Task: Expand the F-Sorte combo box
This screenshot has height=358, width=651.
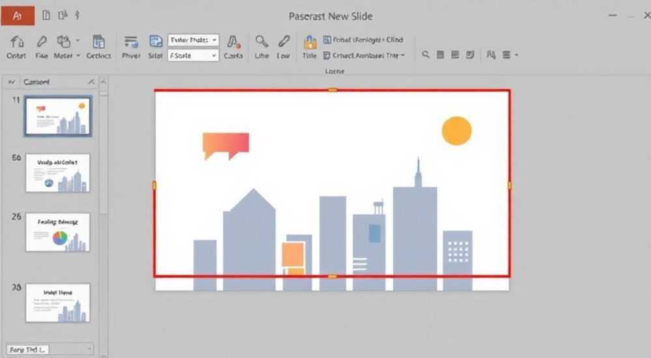Action: click(x=193, y=55)
